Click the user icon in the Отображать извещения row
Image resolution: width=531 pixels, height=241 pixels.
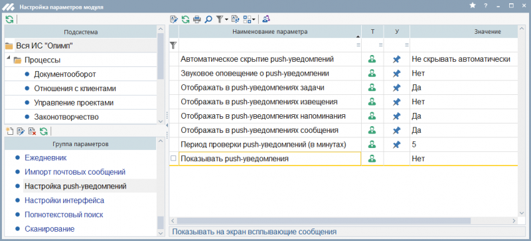[x=372, y=102]
